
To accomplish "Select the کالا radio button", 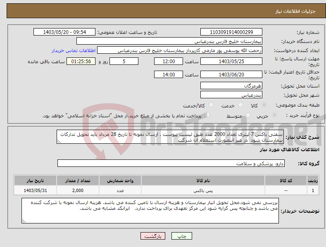I will coord(264,105).
